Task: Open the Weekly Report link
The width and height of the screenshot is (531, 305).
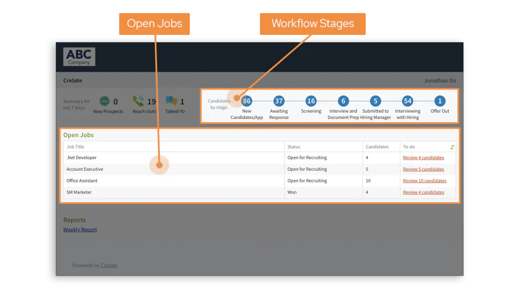Action: pos(80,230)
